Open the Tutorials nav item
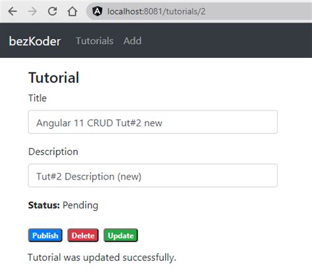This screenshot has width=312, height=280. [95, 41]
